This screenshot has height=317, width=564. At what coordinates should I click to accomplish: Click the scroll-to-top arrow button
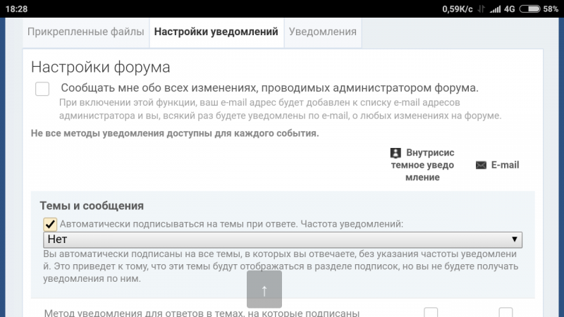[264, 290]
